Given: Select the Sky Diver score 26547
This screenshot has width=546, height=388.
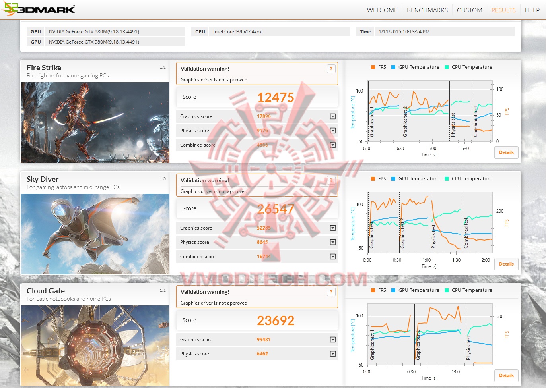Looking at the screenshot, I should pyautogui.click(x=276, y=209).
